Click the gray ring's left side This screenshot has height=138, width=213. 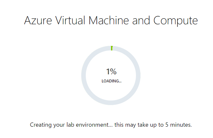coord(84,75)
